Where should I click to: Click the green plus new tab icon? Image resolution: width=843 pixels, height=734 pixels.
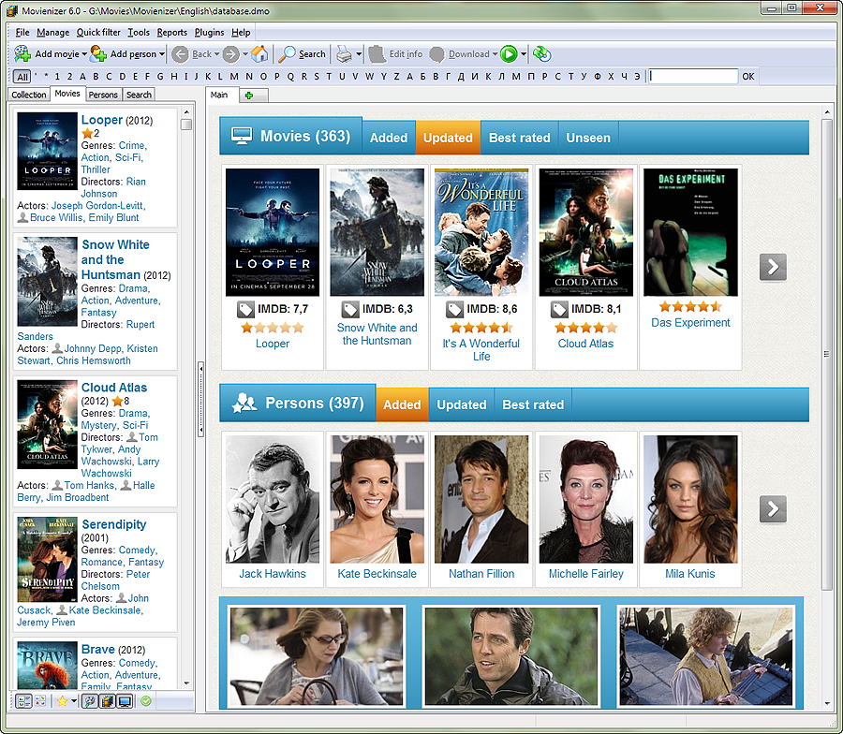(249, 95)
